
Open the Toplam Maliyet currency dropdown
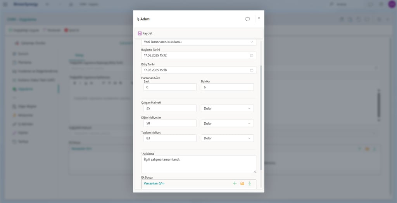227,138
